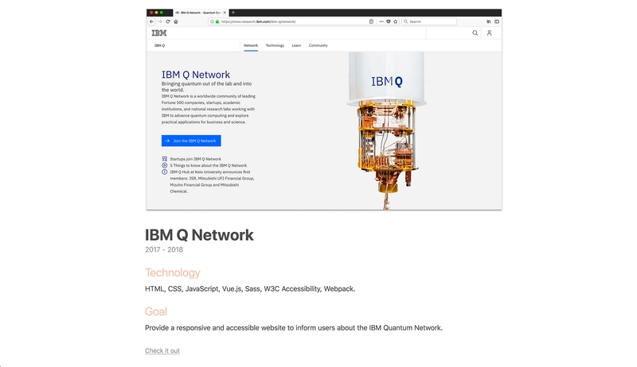Click Join the IBM Q Network button
This screenshot has width=637, height=367.
coord(191,141)
